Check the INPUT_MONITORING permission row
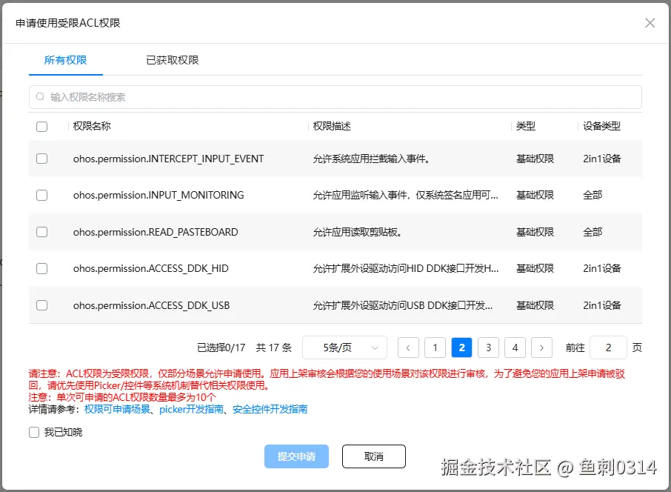 42,196
